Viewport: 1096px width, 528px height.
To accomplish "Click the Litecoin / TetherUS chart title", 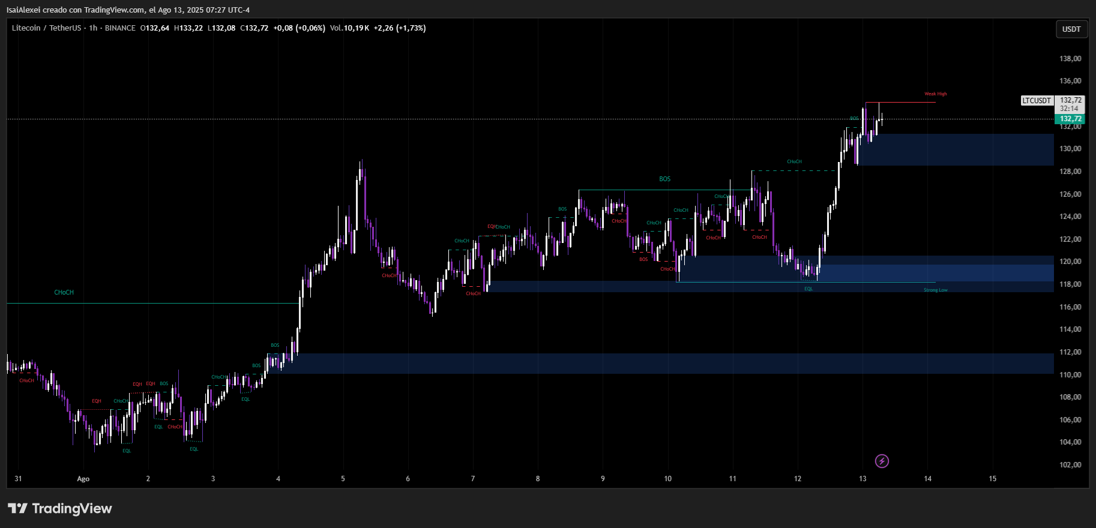I will pos(46,28).
